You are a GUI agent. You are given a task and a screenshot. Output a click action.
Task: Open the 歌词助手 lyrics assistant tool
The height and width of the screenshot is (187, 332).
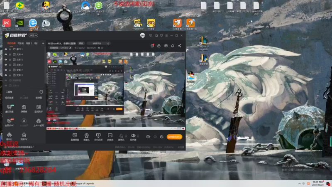[39, 108]
